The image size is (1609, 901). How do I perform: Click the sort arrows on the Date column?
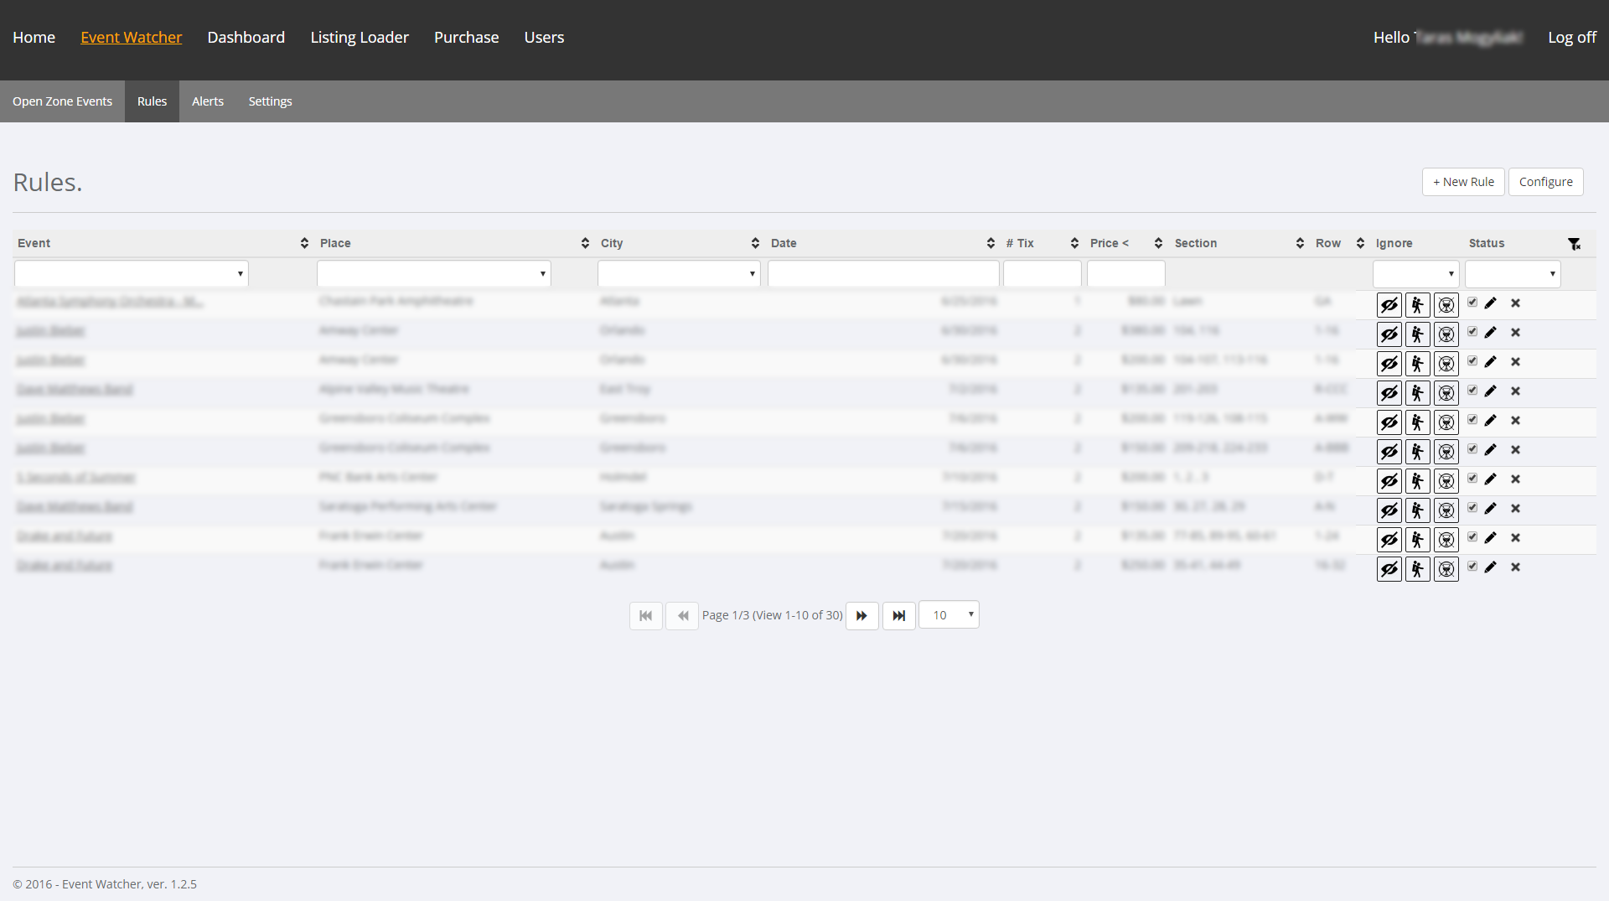pos(991,243)
